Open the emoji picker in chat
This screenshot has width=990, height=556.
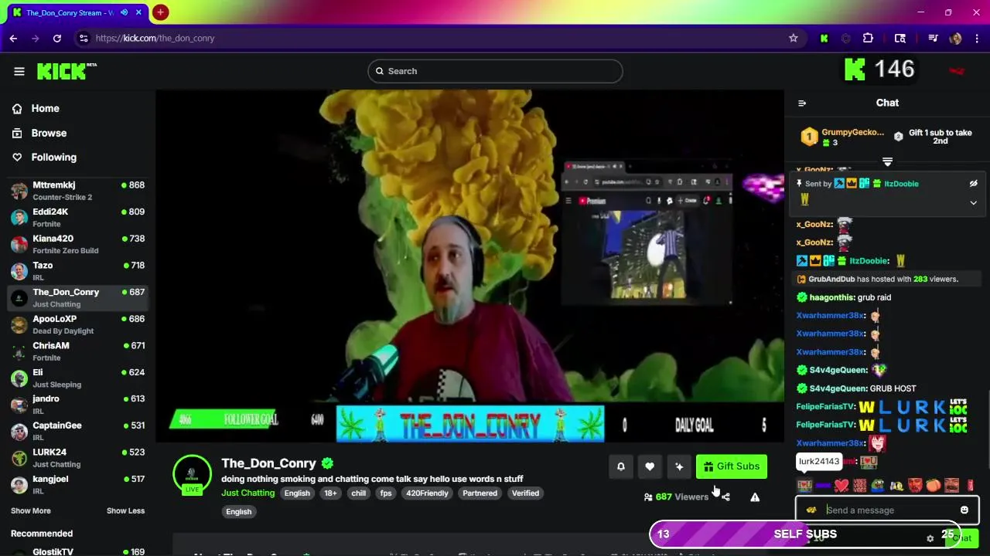pyautogui.click(x=964, y=510)
